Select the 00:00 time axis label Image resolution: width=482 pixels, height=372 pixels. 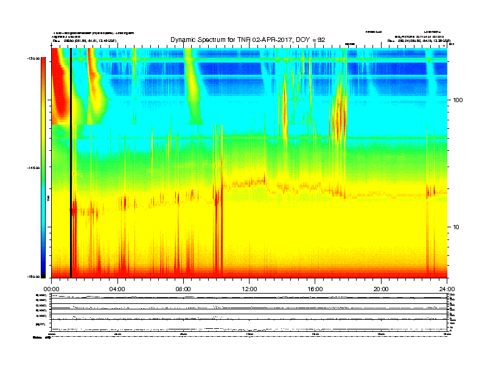point(51,289)
